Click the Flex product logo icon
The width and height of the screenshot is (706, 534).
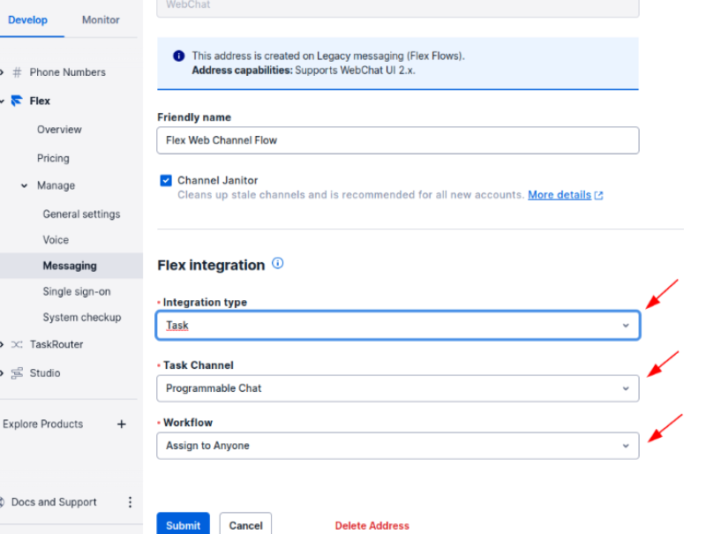(17, 101)
